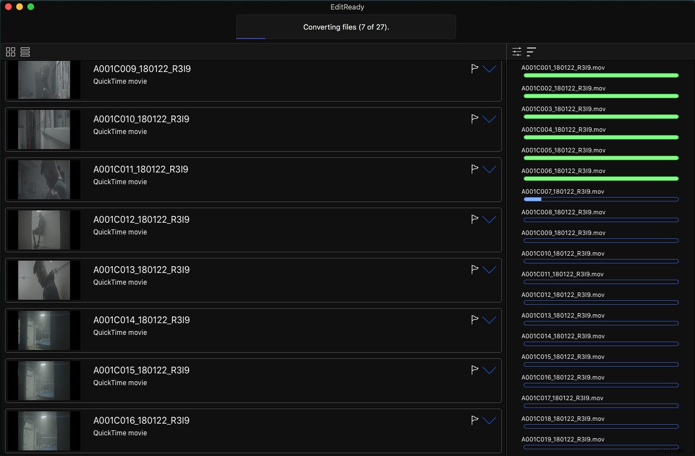Flag the A001C014_180122_R3I9 clip

[x=474, y=319]
